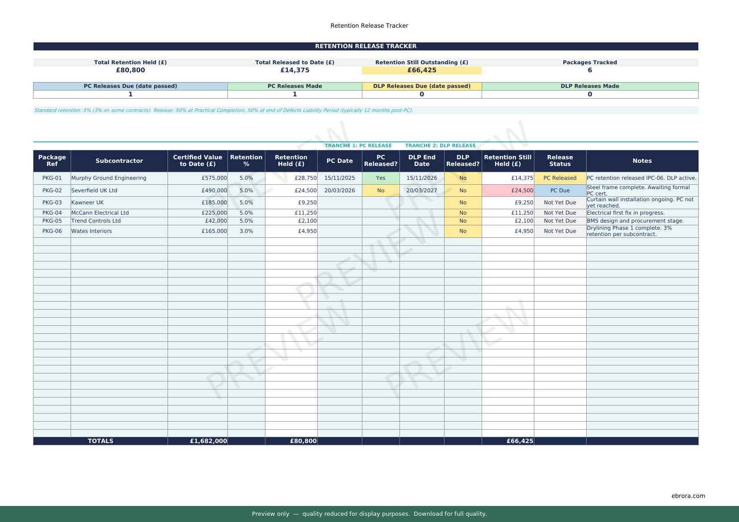Viewport: 739px width, 522px height.
Task: Select the 'Certified Value to Date (£)' header
Action: click(197, 161)
